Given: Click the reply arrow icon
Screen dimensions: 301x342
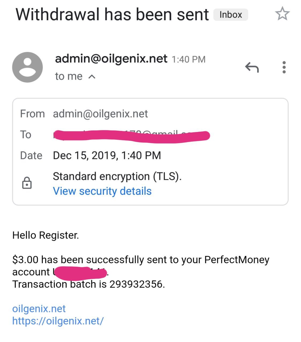Looking at the screenshot, I should click(x=252, y=67).
